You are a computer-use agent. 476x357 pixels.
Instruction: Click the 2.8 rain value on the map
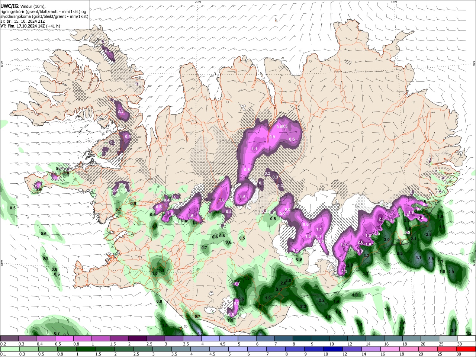click(x=428, y=235)
